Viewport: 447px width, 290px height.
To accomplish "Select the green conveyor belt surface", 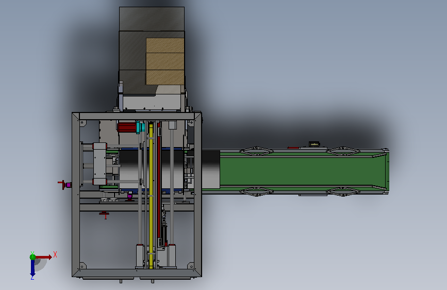I will click(x=302, y=171).
